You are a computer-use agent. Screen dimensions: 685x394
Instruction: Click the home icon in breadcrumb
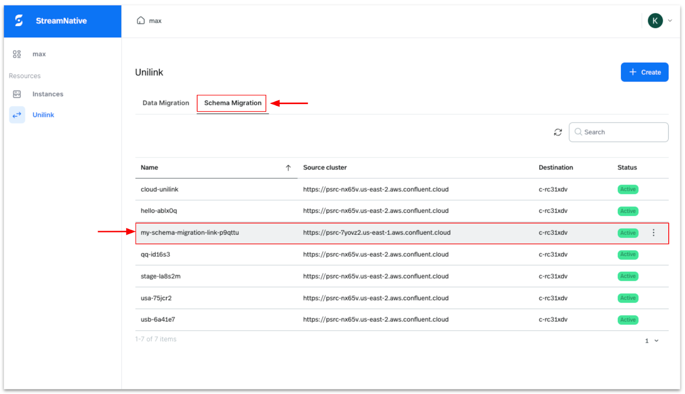pyautogui.click(x=140, y=21)
